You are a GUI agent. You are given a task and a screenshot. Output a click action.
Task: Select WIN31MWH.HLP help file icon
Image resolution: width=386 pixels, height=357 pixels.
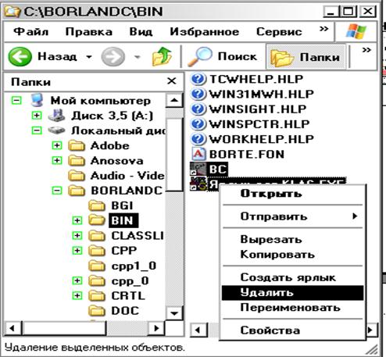click(198, 94)
